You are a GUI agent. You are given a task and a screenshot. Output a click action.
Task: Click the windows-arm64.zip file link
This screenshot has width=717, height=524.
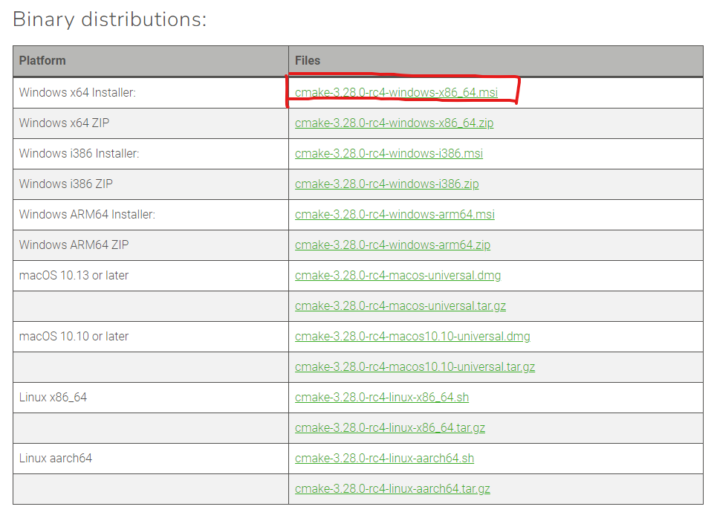(x=392, y=245)
